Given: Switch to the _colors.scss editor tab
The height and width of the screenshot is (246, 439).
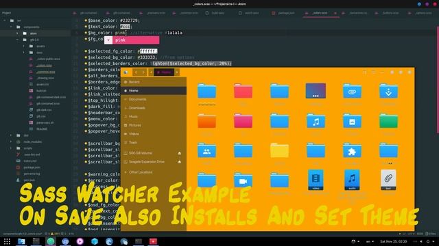Looking at the screenshot, I should click(320, 13).
